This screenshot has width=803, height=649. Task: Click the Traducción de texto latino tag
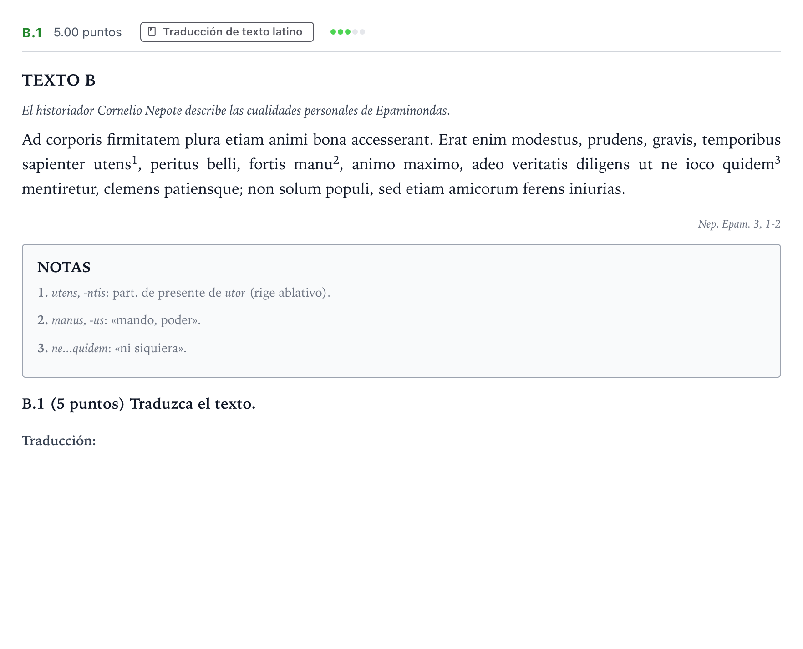pyautogui.click(x=227, y=32)
